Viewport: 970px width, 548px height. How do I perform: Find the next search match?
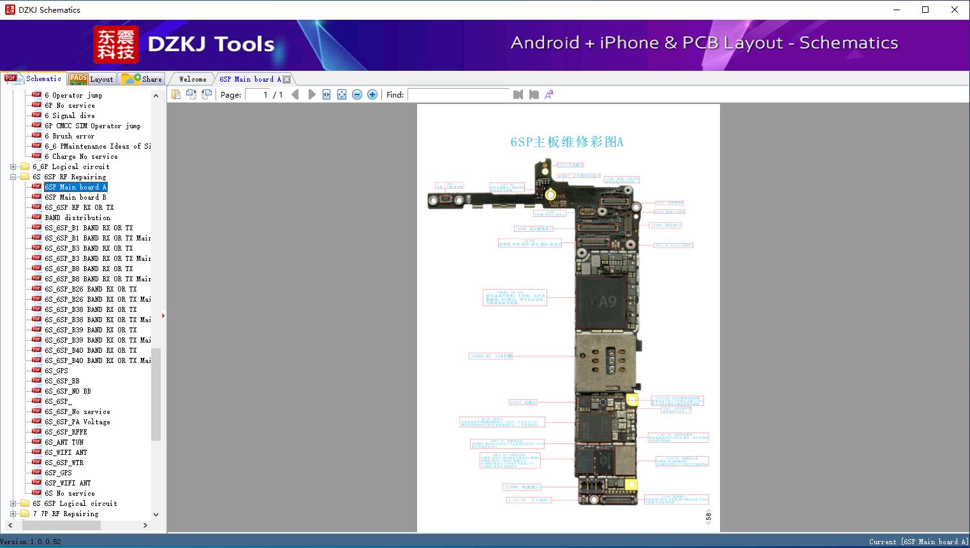coord(534,94)
